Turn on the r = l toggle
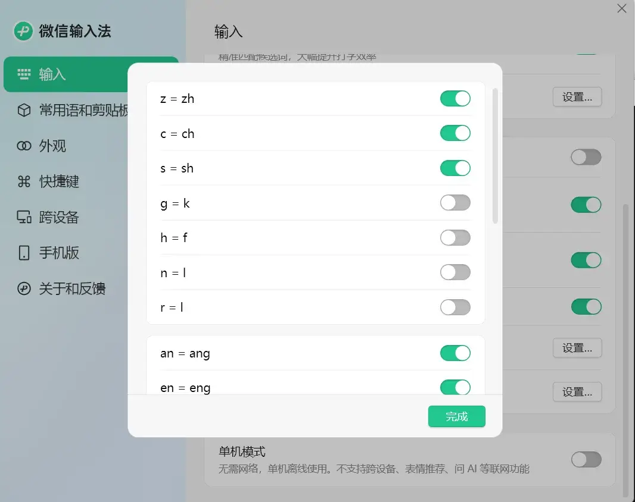 (x=455, y=307)
